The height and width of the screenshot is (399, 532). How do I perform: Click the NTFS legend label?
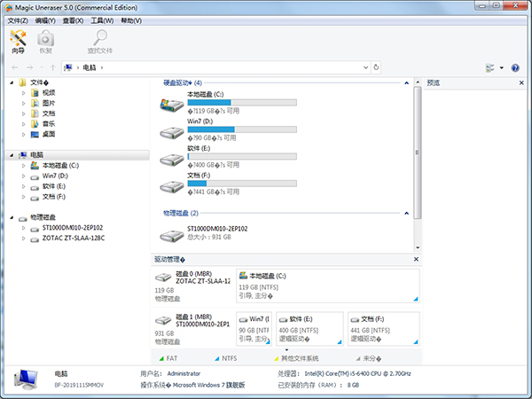coord(229,358)
